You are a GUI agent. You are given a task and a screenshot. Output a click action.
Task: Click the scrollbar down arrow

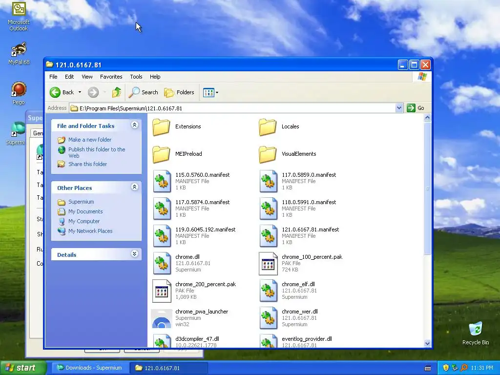point(427,343)
